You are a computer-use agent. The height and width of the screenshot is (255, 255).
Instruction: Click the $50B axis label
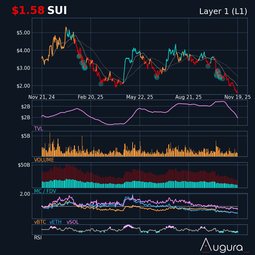pyautogui.click(x=24, y=165)
